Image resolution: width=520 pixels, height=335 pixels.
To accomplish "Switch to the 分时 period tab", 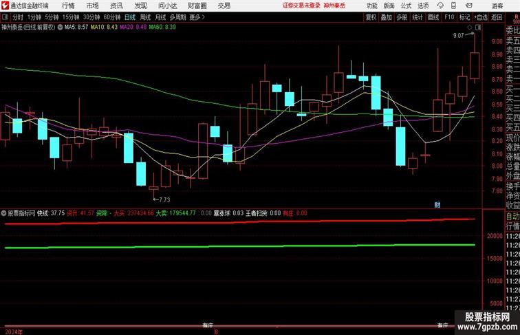I will pyautogui.click(x=18, y=17).
